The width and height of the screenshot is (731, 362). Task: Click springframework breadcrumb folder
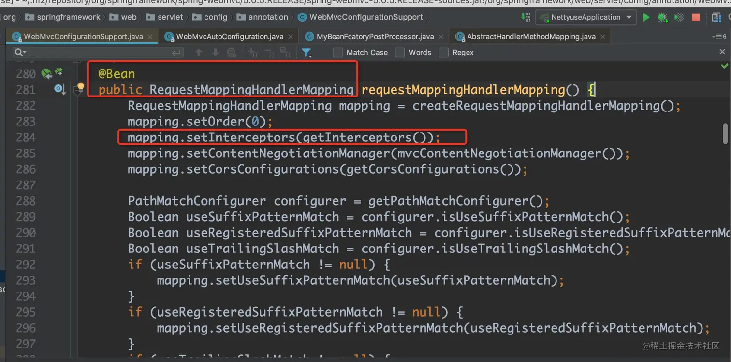[63, 17]
